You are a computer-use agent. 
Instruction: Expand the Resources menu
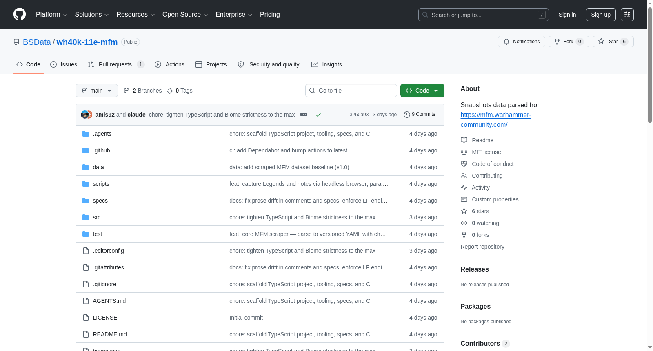click(135, 15)
